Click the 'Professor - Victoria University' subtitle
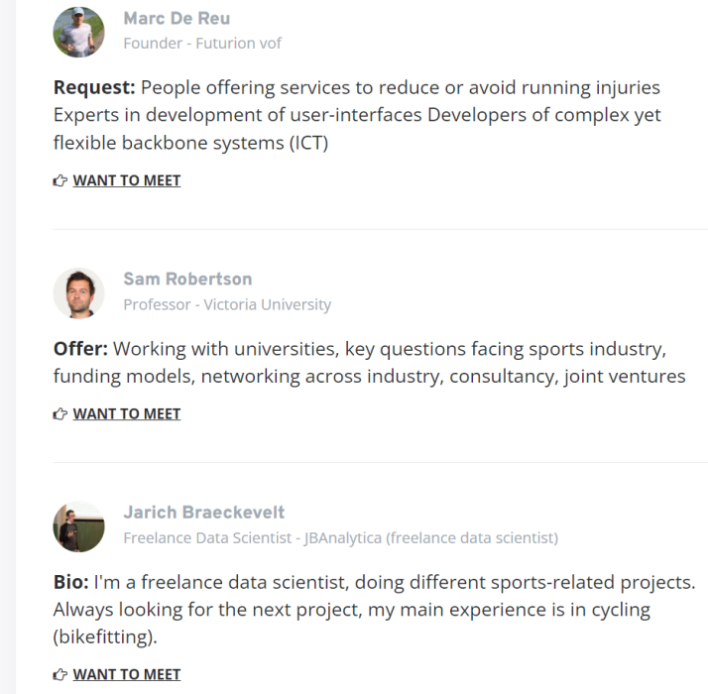This screenshot has height=694, width=708. coord(227,304)
